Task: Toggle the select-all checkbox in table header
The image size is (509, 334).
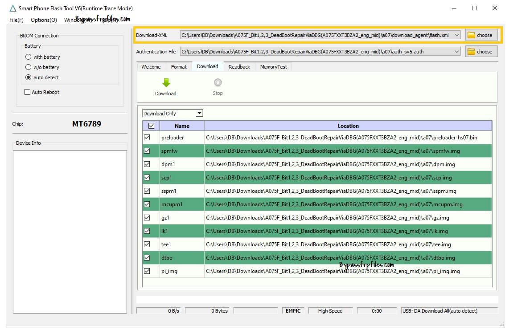Action: coord(151,126)
